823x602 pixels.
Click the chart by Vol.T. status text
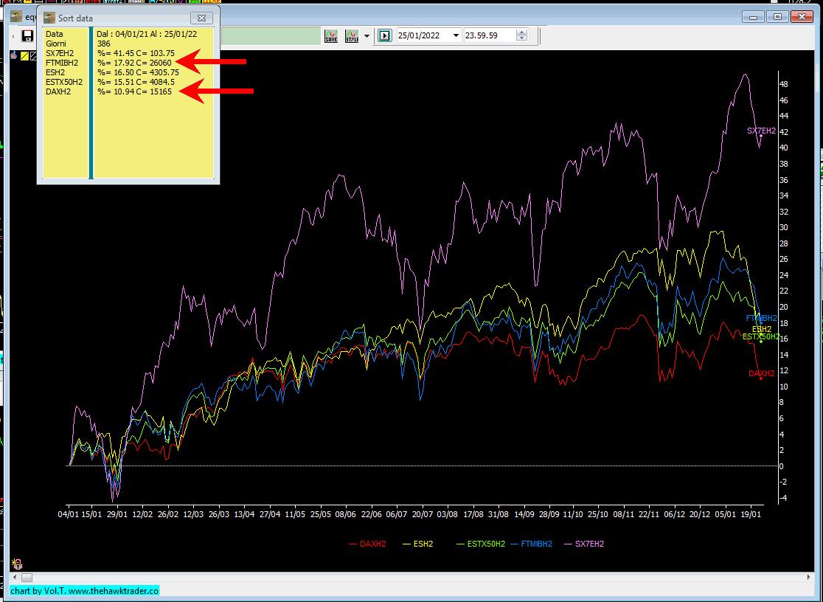pos(85,590)
